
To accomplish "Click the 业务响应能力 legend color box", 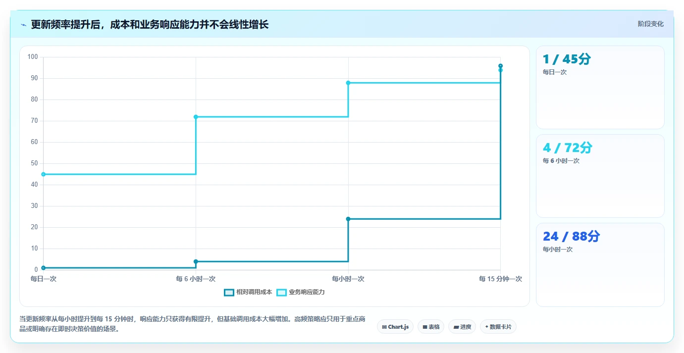I will tap(281, 292).
